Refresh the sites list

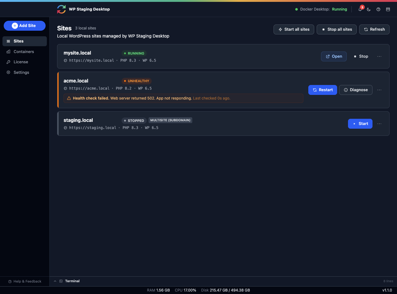[x=374, y=29]
